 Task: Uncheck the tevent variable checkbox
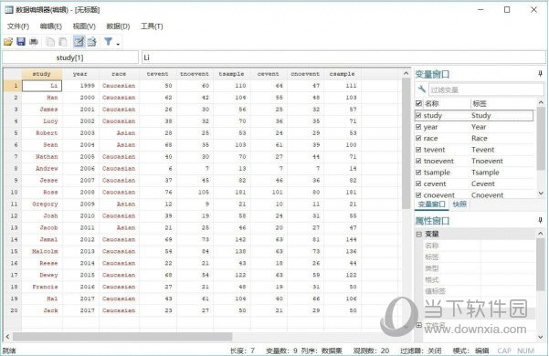pos(418,150)
